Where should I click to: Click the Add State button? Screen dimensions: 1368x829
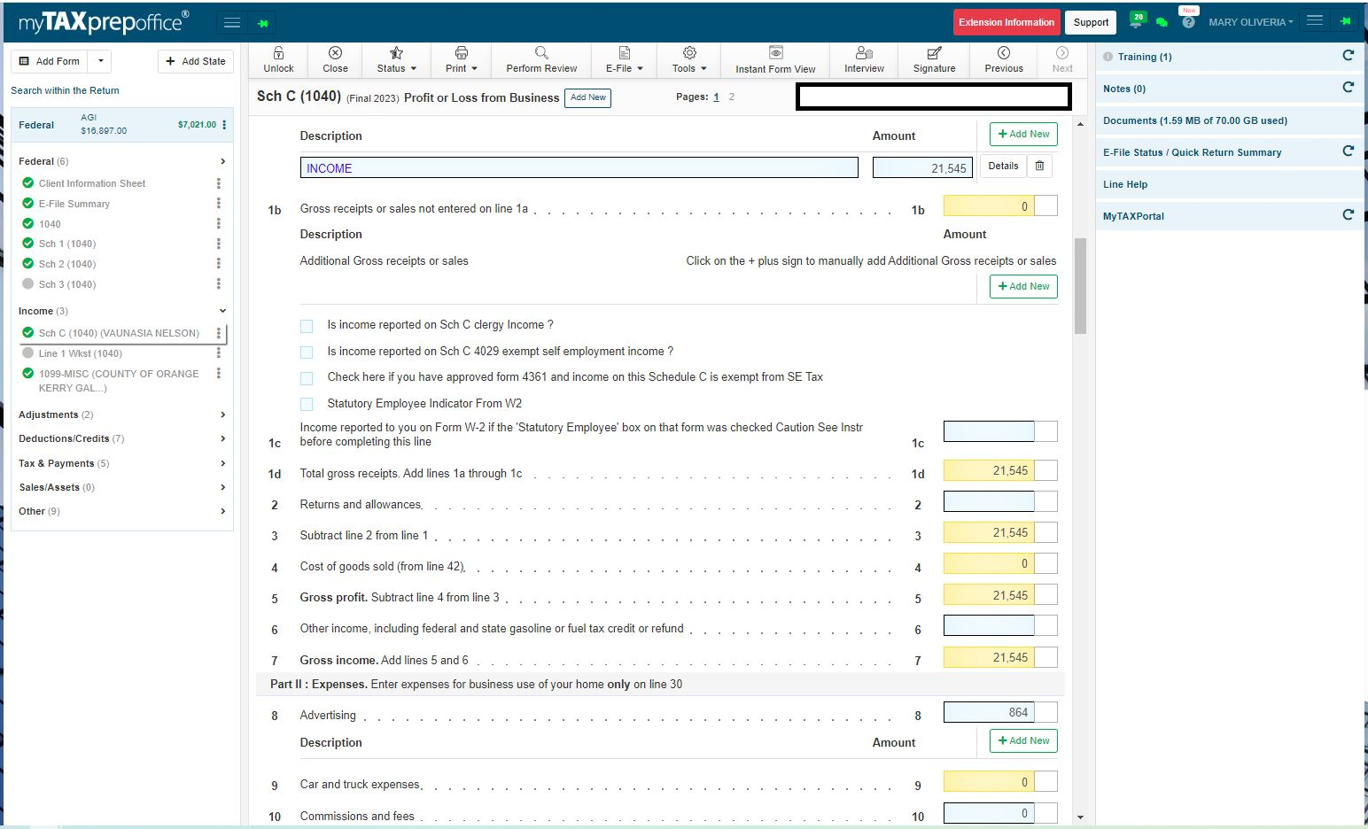pyautogui.click(x=196, y=61)
